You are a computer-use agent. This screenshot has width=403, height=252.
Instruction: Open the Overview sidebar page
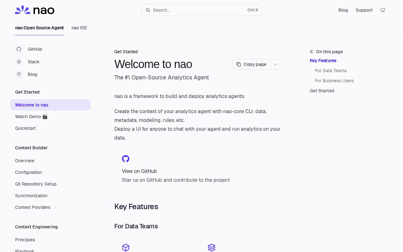(x=50, y=161)
